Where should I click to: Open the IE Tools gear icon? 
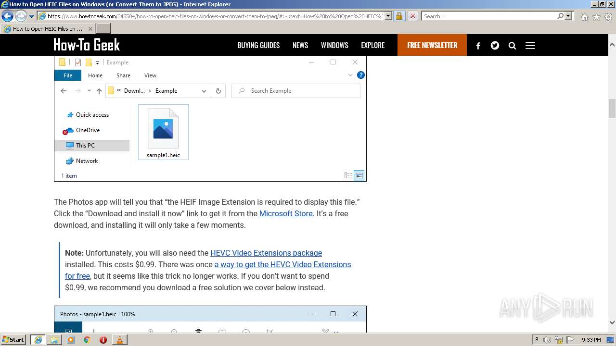[x=608, y=17]
